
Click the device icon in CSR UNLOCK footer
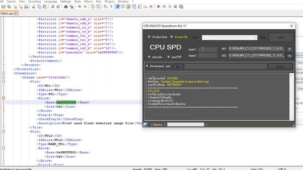click(145, 125)
